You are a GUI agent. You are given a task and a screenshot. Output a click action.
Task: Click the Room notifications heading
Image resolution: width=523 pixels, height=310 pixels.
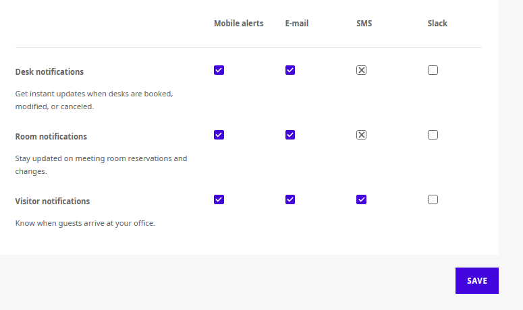pos(51,137)
